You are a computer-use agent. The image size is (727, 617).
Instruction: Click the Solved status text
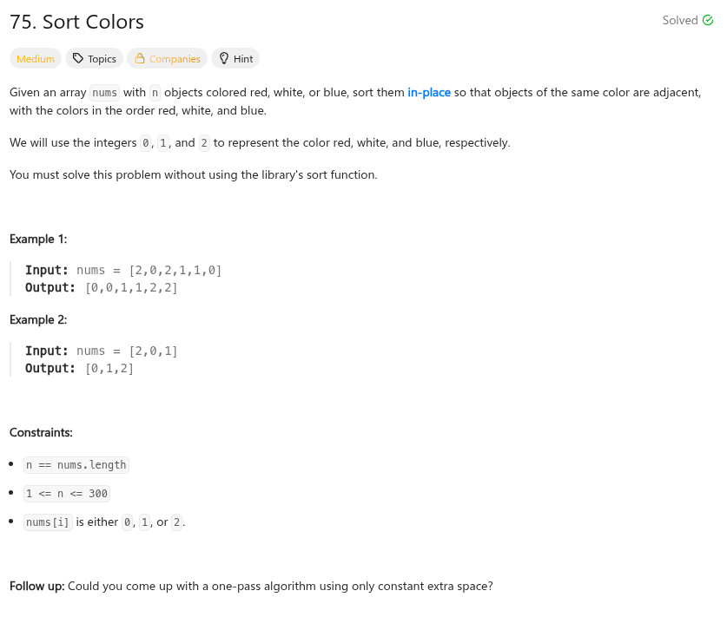pyautogui.click(x=679, y=21)
